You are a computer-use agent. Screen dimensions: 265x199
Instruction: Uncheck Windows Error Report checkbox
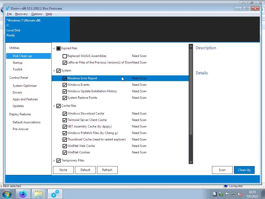[x=64, y=79]
